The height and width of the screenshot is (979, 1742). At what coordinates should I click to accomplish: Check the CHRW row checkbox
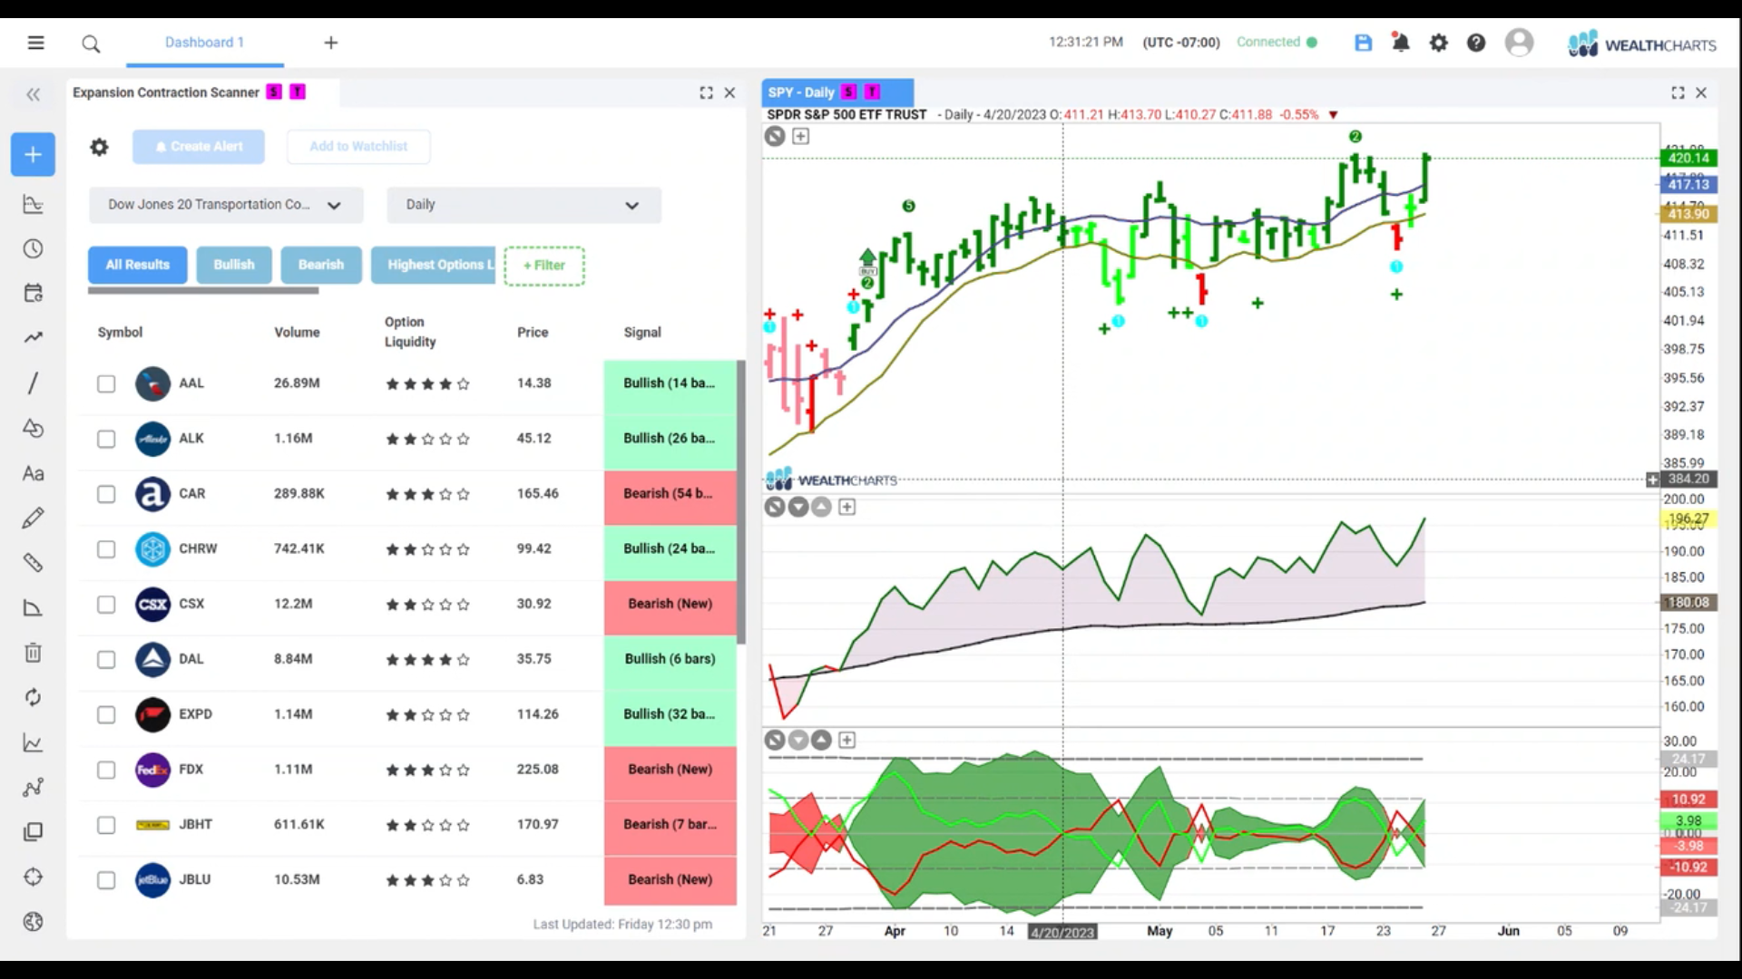click(x=106, y=549)
